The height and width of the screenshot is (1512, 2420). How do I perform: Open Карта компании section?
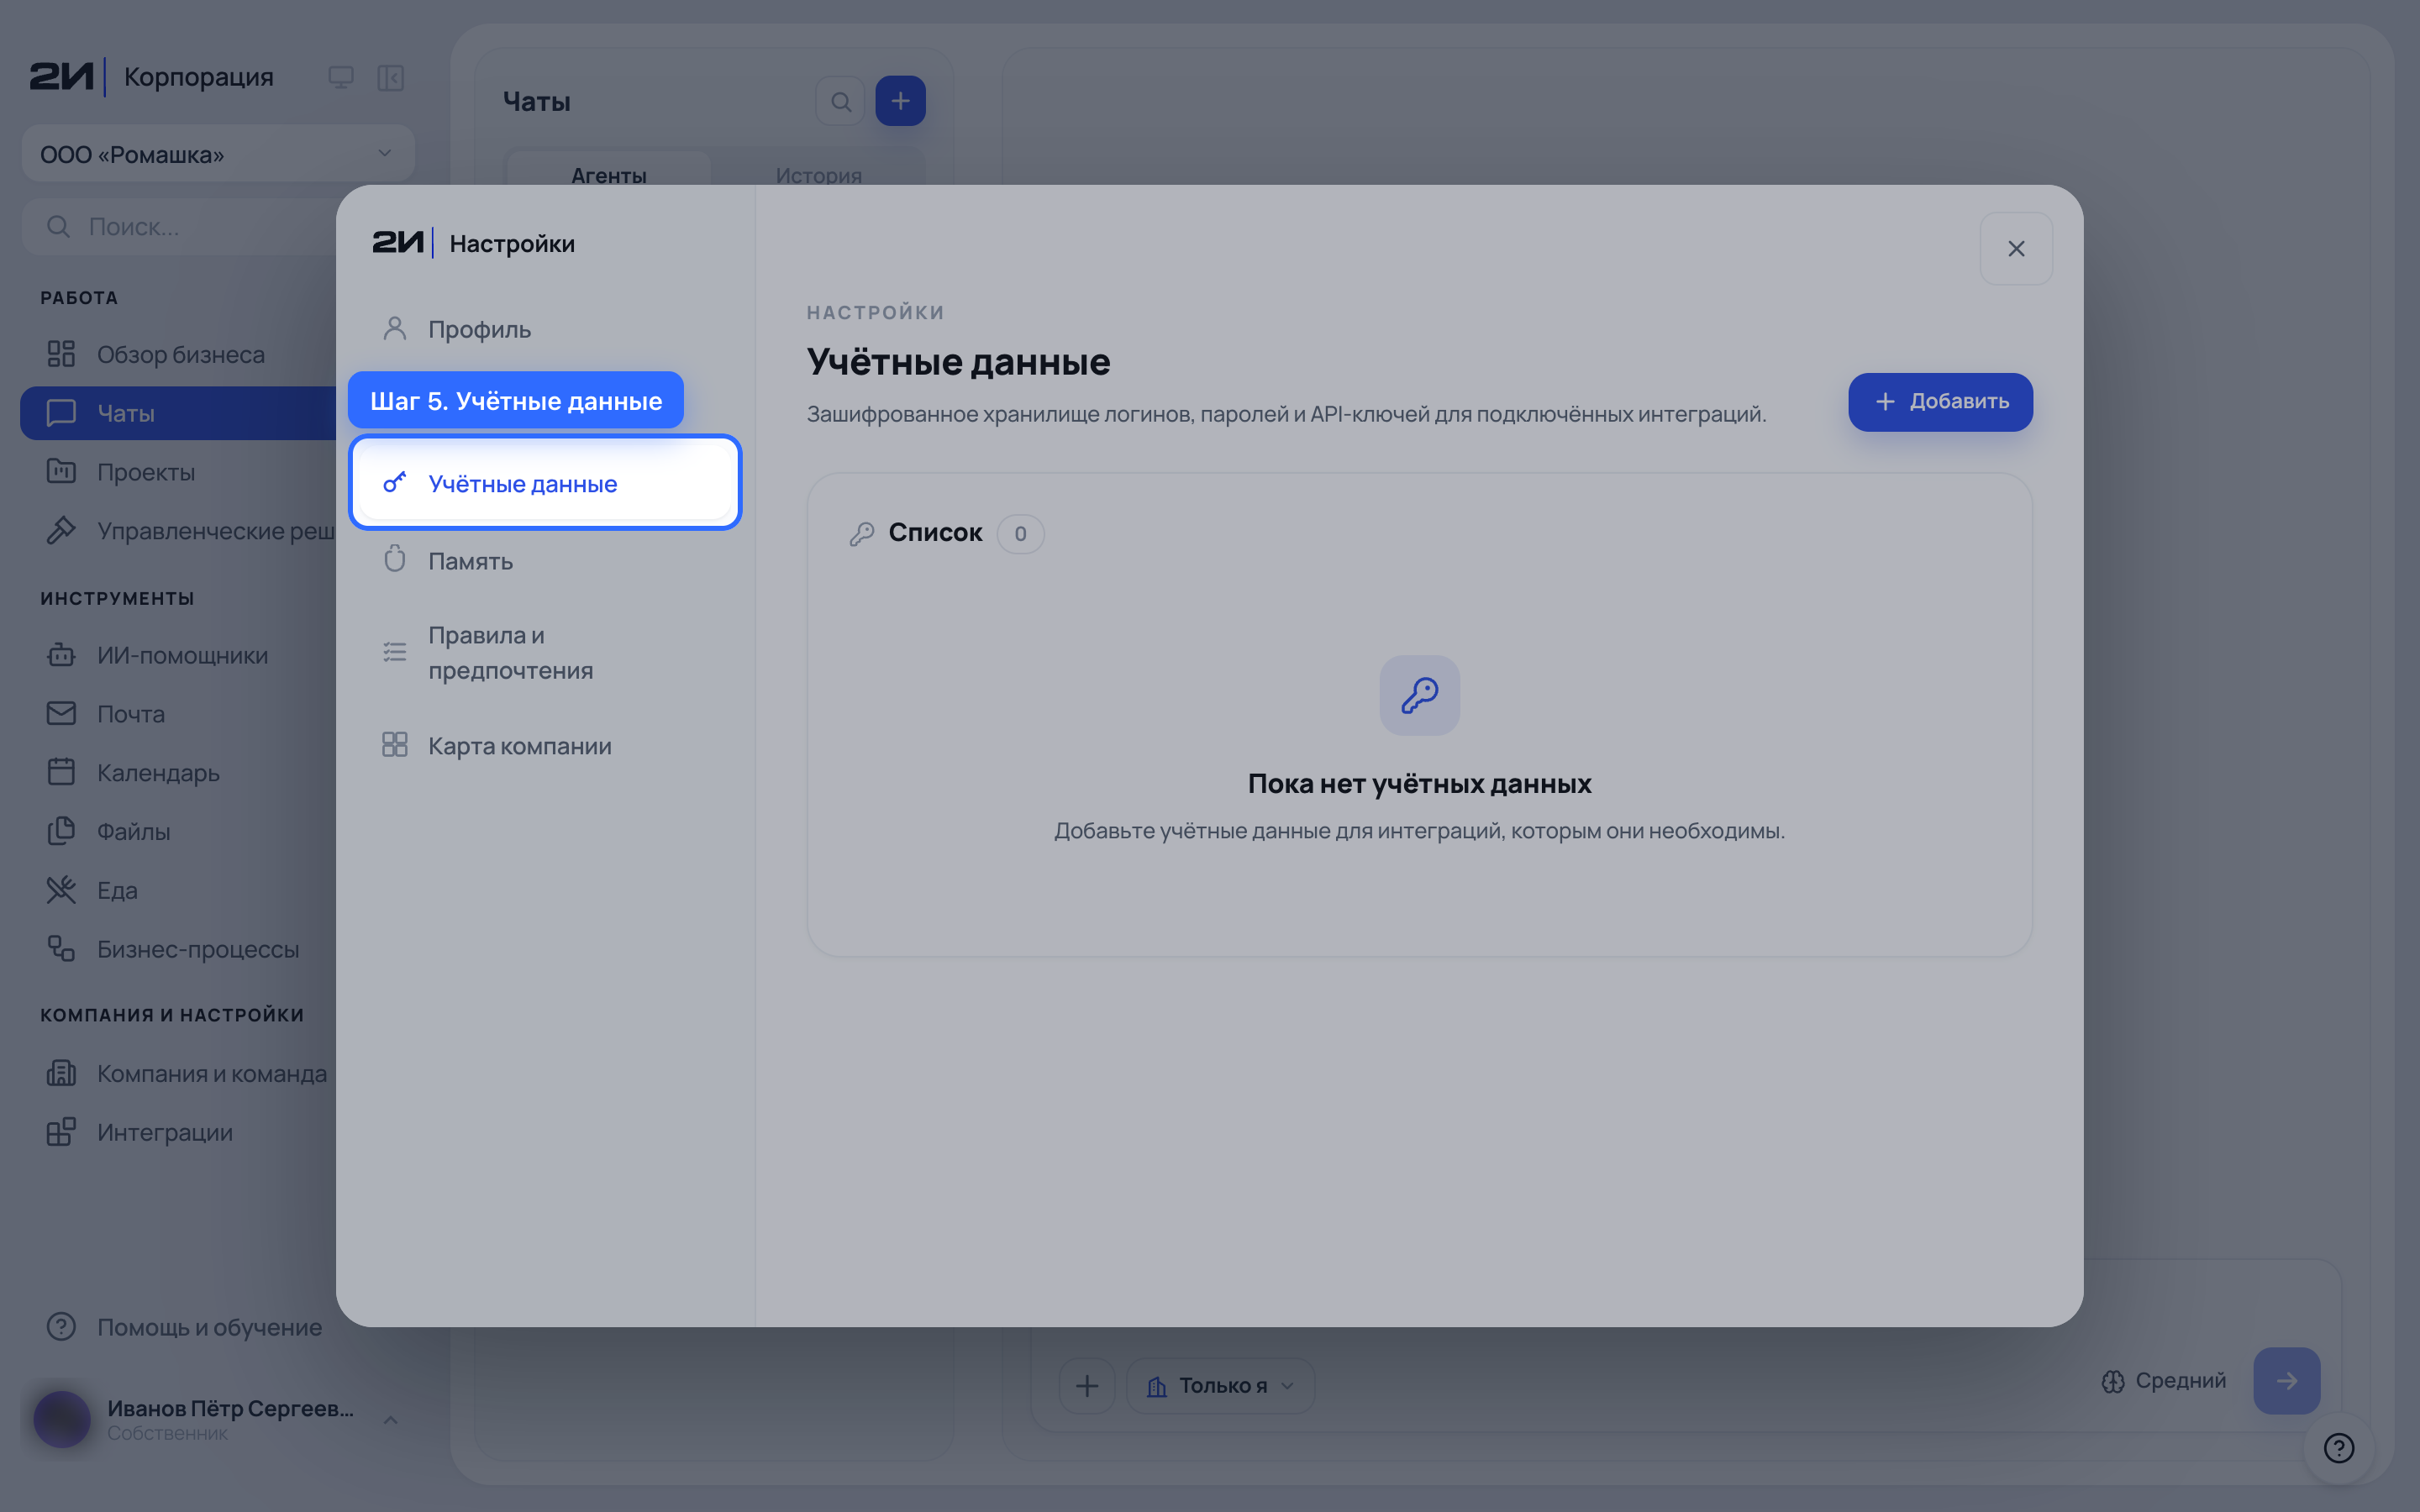point(545,745)
